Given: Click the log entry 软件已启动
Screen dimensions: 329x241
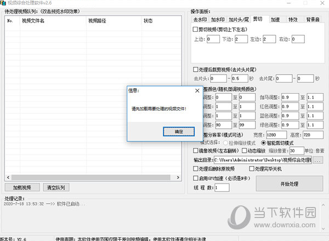Looking at the screenshot, I should pos(44,204).
